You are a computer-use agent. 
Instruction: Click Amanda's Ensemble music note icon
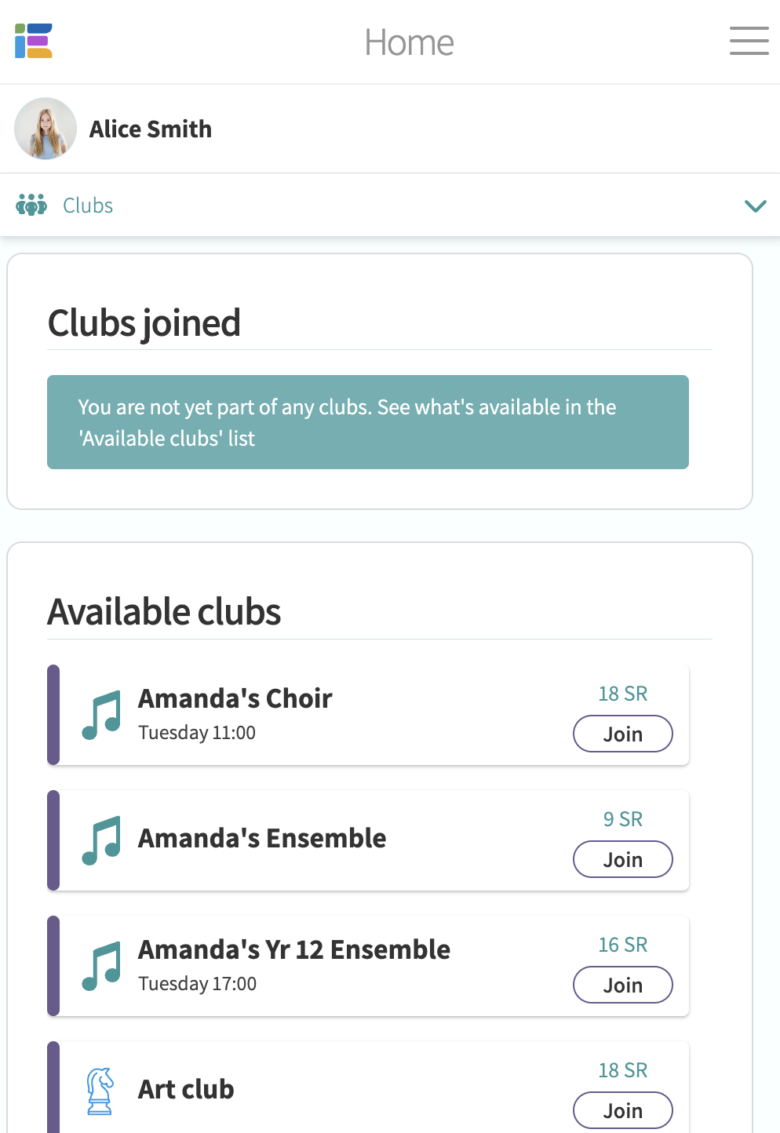click(101, 840)
